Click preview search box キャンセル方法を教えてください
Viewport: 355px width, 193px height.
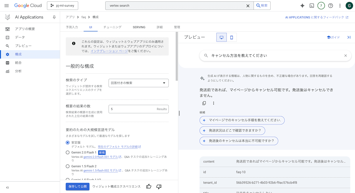275,56
